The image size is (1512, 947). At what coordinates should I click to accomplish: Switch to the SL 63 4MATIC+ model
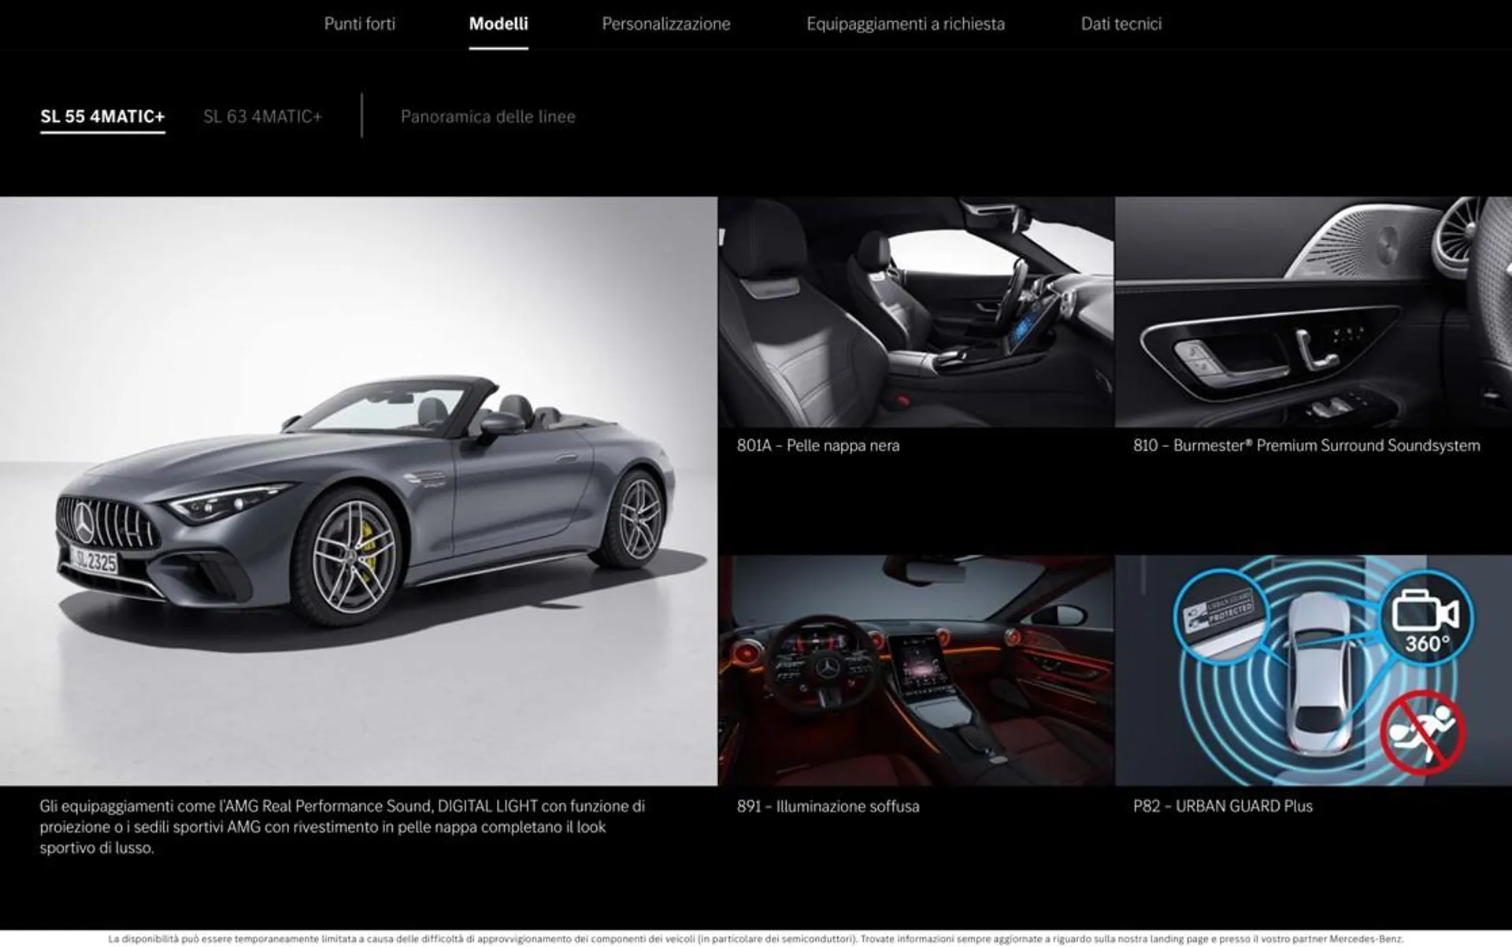tap(263, 117)
